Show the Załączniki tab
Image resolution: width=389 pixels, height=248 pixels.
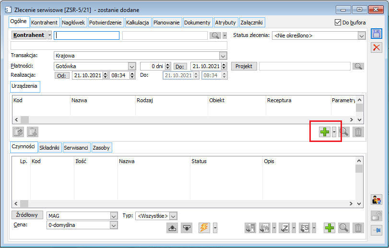[251, 23]
